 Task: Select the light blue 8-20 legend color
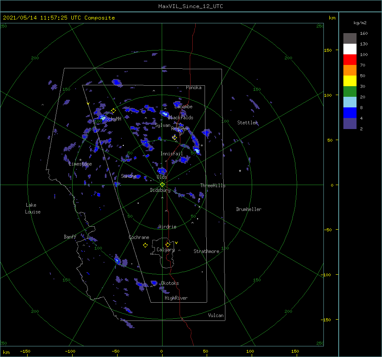pyautogui.click(x=350, y=102)
